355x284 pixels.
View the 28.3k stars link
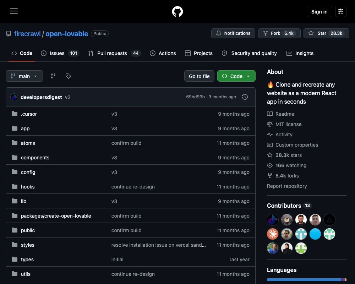[x=284, y=155]
